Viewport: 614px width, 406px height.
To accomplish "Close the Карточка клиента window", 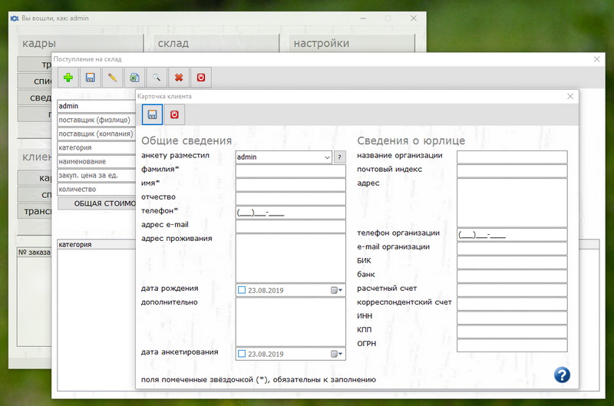I will [570, 96].
